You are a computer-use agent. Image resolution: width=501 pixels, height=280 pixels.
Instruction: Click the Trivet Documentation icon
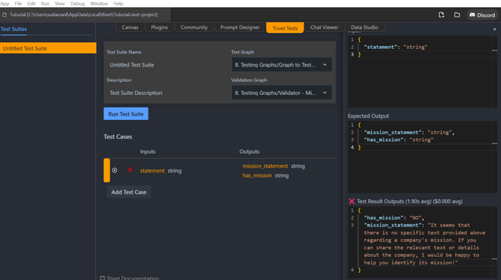tap(103, 278)
